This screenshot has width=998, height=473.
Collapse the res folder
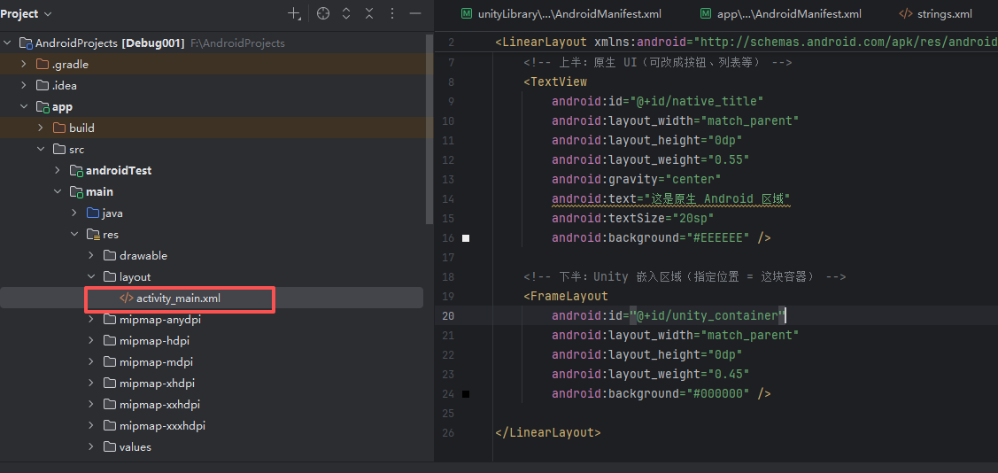pos(74,234)
